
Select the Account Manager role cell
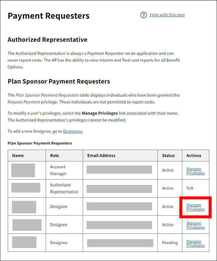point(58,170)
